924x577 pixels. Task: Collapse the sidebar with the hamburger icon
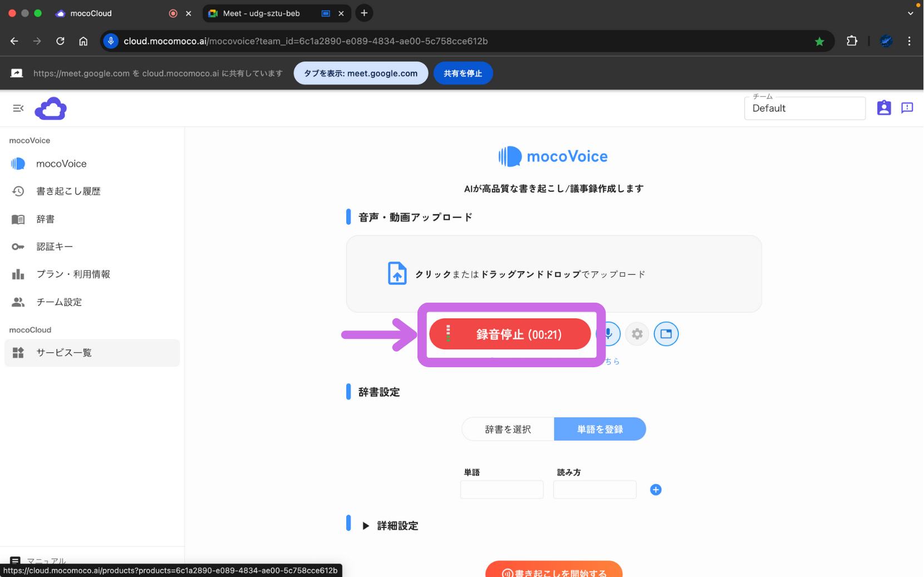[x=18, y=108]
